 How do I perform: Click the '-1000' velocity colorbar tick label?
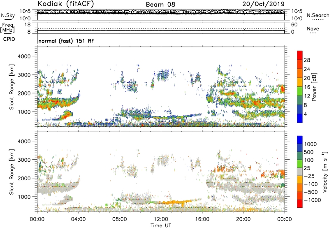click(x=313, y=200)
